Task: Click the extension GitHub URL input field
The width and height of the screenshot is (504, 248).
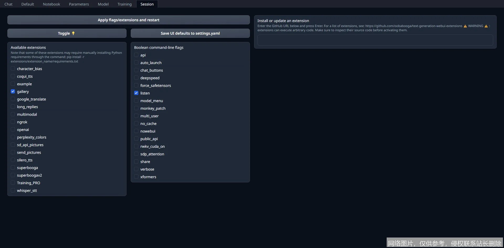Action: click(375, 40)
